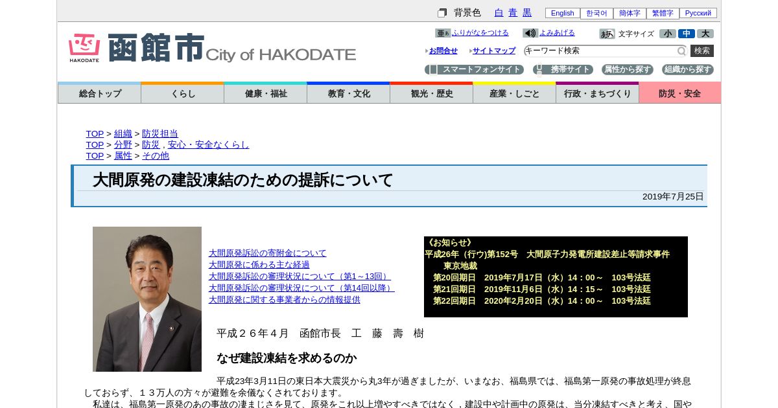
Task: Click the furigana icon beside ふりがなをつける
Action: 443,33
